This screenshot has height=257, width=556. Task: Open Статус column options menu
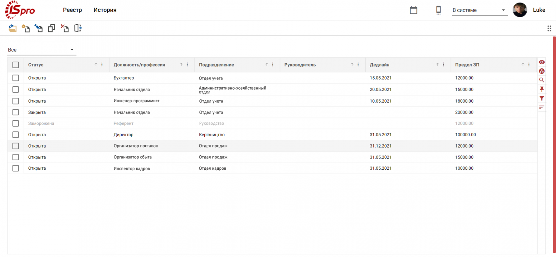[102, 65]
